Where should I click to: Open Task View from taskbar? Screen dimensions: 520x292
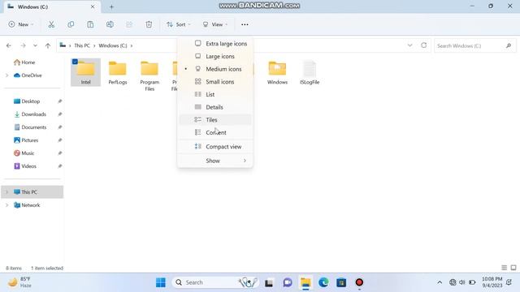[269, 282]
